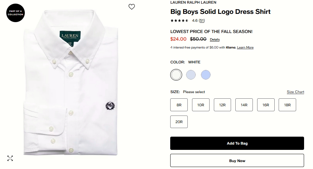Open Klarna Learn More link
Viewport: 313px width, 169px height.
click(x=245, y=48)
